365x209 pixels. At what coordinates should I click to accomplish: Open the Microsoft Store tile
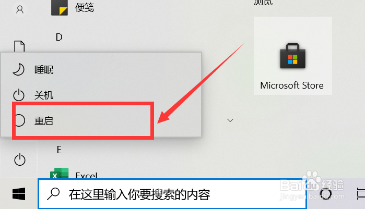293,56
